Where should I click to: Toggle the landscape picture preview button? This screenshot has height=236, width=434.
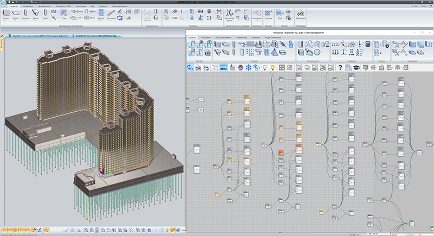tap(224, 67)
